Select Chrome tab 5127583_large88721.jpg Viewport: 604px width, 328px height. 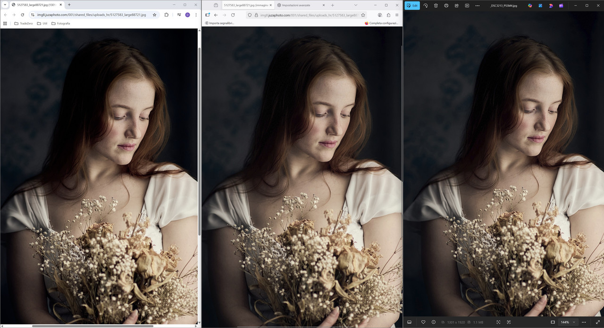coord(37,5)
